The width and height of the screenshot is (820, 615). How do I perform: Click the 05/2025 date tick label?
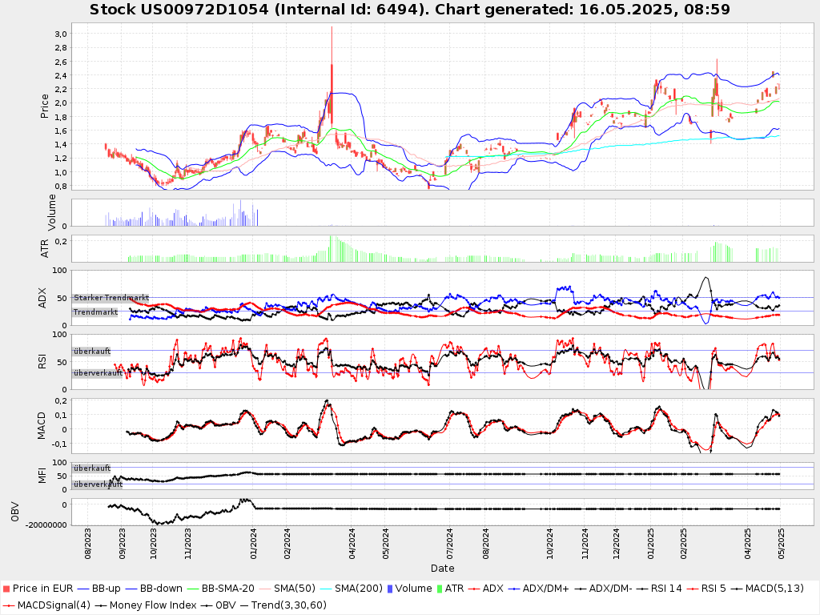click(x=781, y=544)
